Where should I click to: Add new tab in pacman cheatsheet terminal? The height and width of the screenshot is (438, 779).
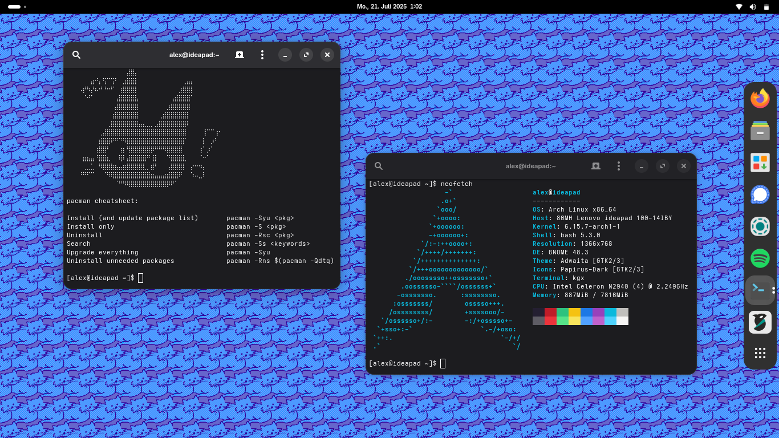(x=240, y=55)
